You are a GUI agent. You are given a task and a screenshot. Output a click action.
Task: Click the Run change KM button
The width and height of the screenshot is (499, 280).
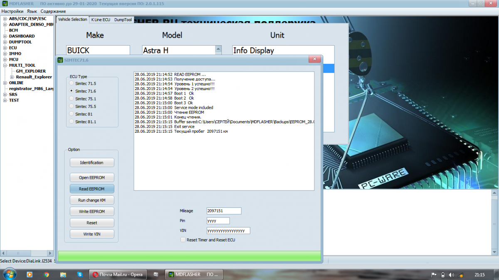point(91,200)
